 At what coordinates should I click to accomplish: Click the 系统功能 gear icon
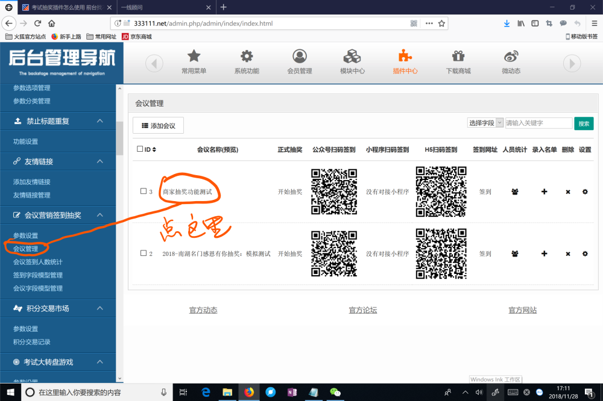(x=247, y=57)
